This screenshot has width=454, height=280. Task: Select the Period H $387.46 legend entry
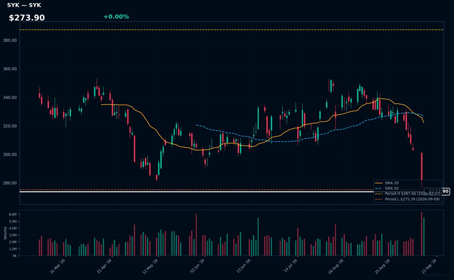point(407,193)
